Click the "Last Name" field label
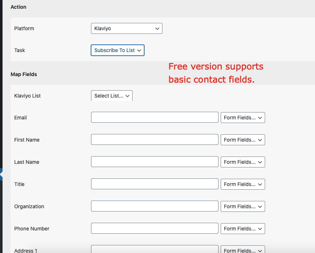Screen dimensions: 315x253 click(27, 162)
